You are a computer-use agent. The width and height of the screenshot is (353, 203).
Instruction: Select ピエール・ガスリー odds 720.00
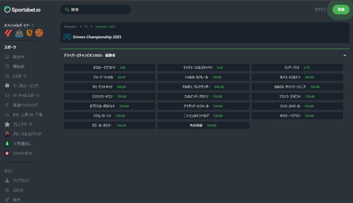coord(110,125)
